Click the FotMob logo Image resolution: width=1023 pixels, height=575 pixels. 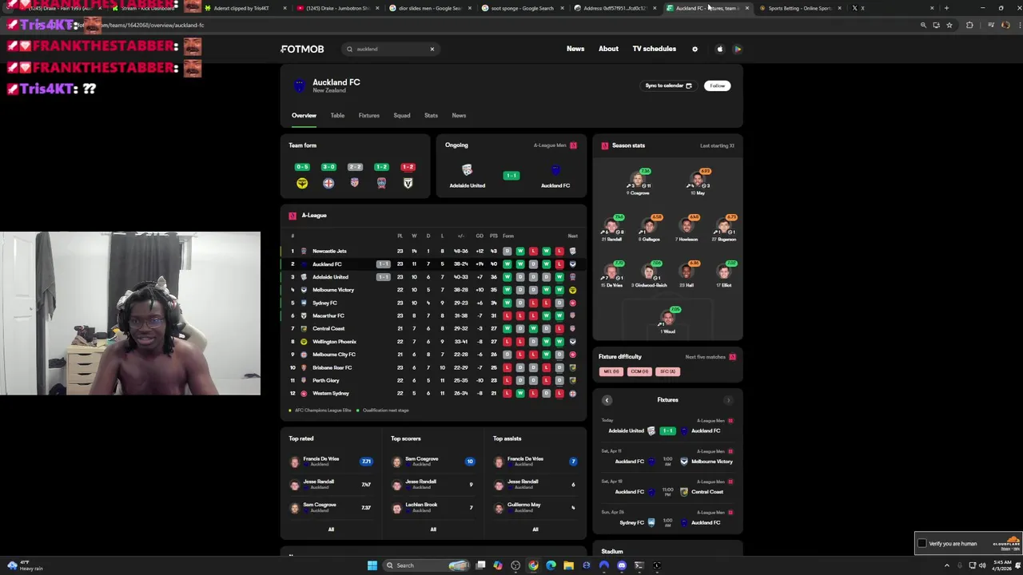(302, 49)
